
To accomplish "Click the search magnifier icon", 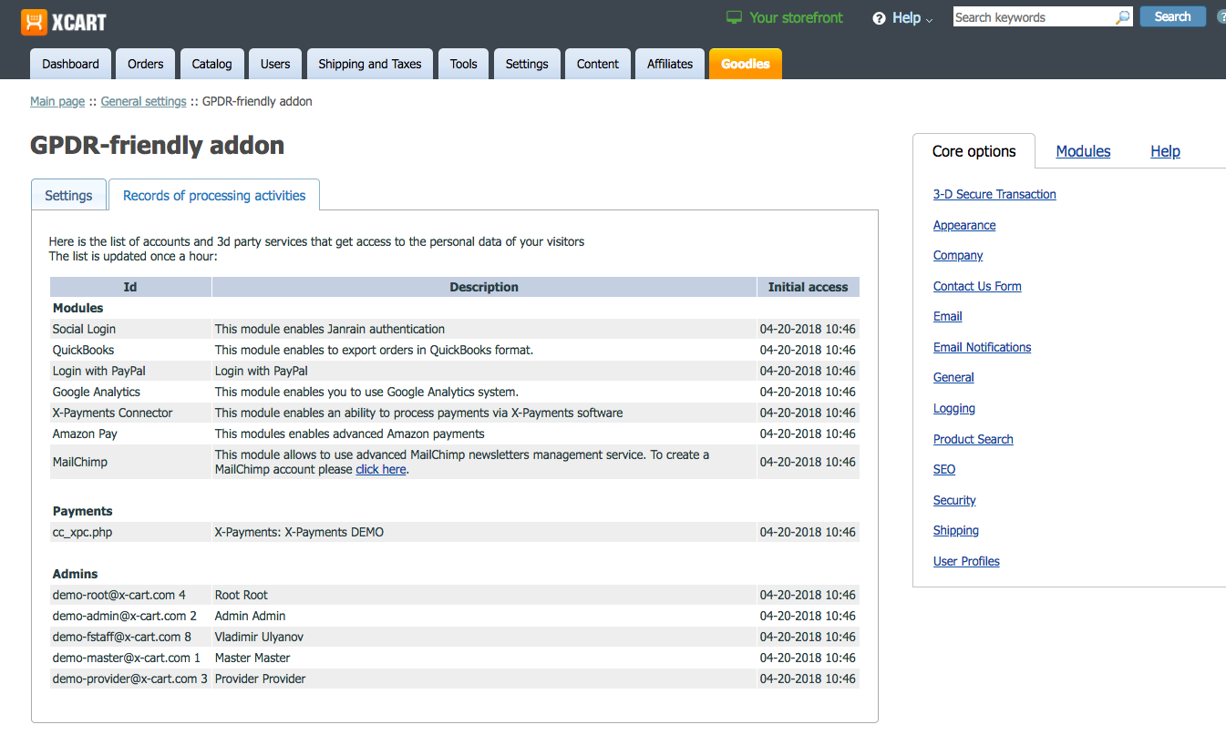I will (1122, 17).
